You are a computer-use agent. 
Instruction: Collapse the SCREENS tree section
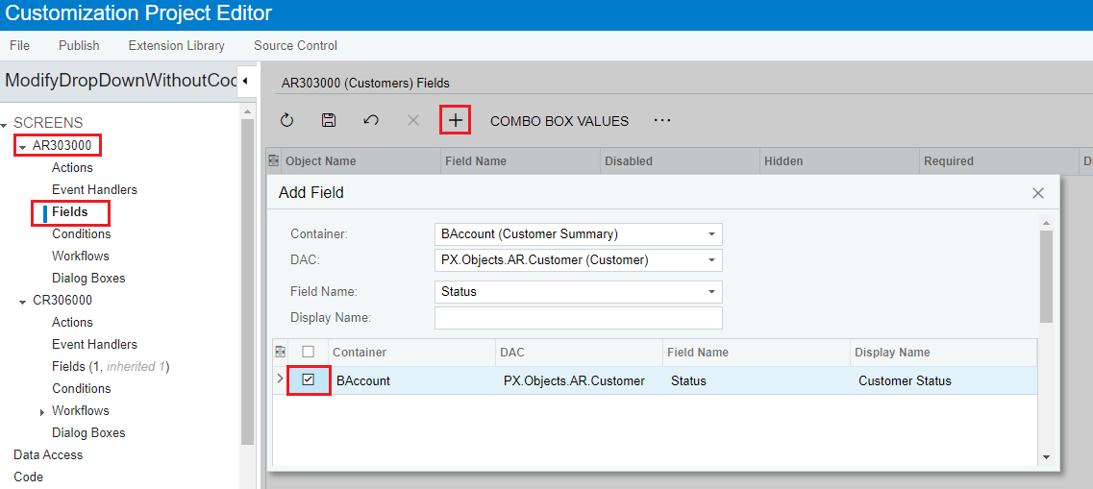tap(5, 124)
